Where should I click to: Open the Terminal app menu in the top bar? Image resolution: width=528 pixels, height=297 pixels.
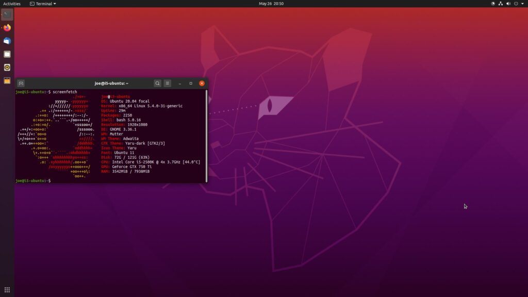pyautogui.click(x=43, y=4)
